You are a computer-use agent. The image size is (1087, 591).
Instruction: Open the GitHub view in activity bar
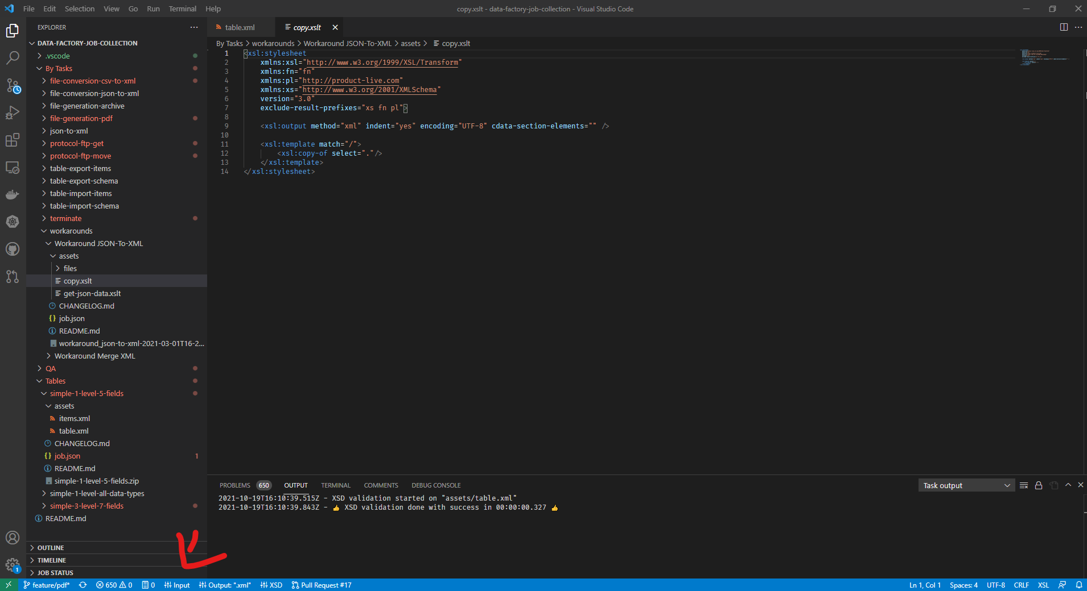(13, 249)
